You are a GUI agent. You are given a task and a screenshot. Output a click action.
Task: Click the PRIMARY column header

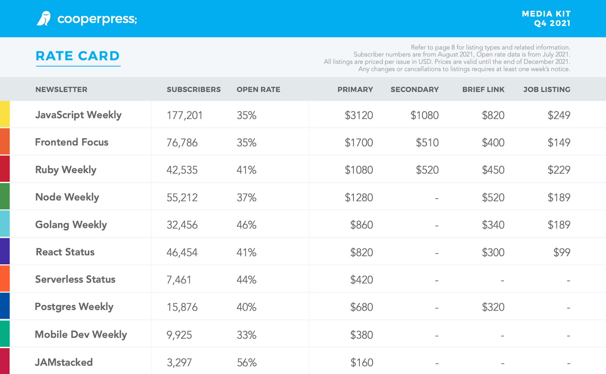(355, 90)
